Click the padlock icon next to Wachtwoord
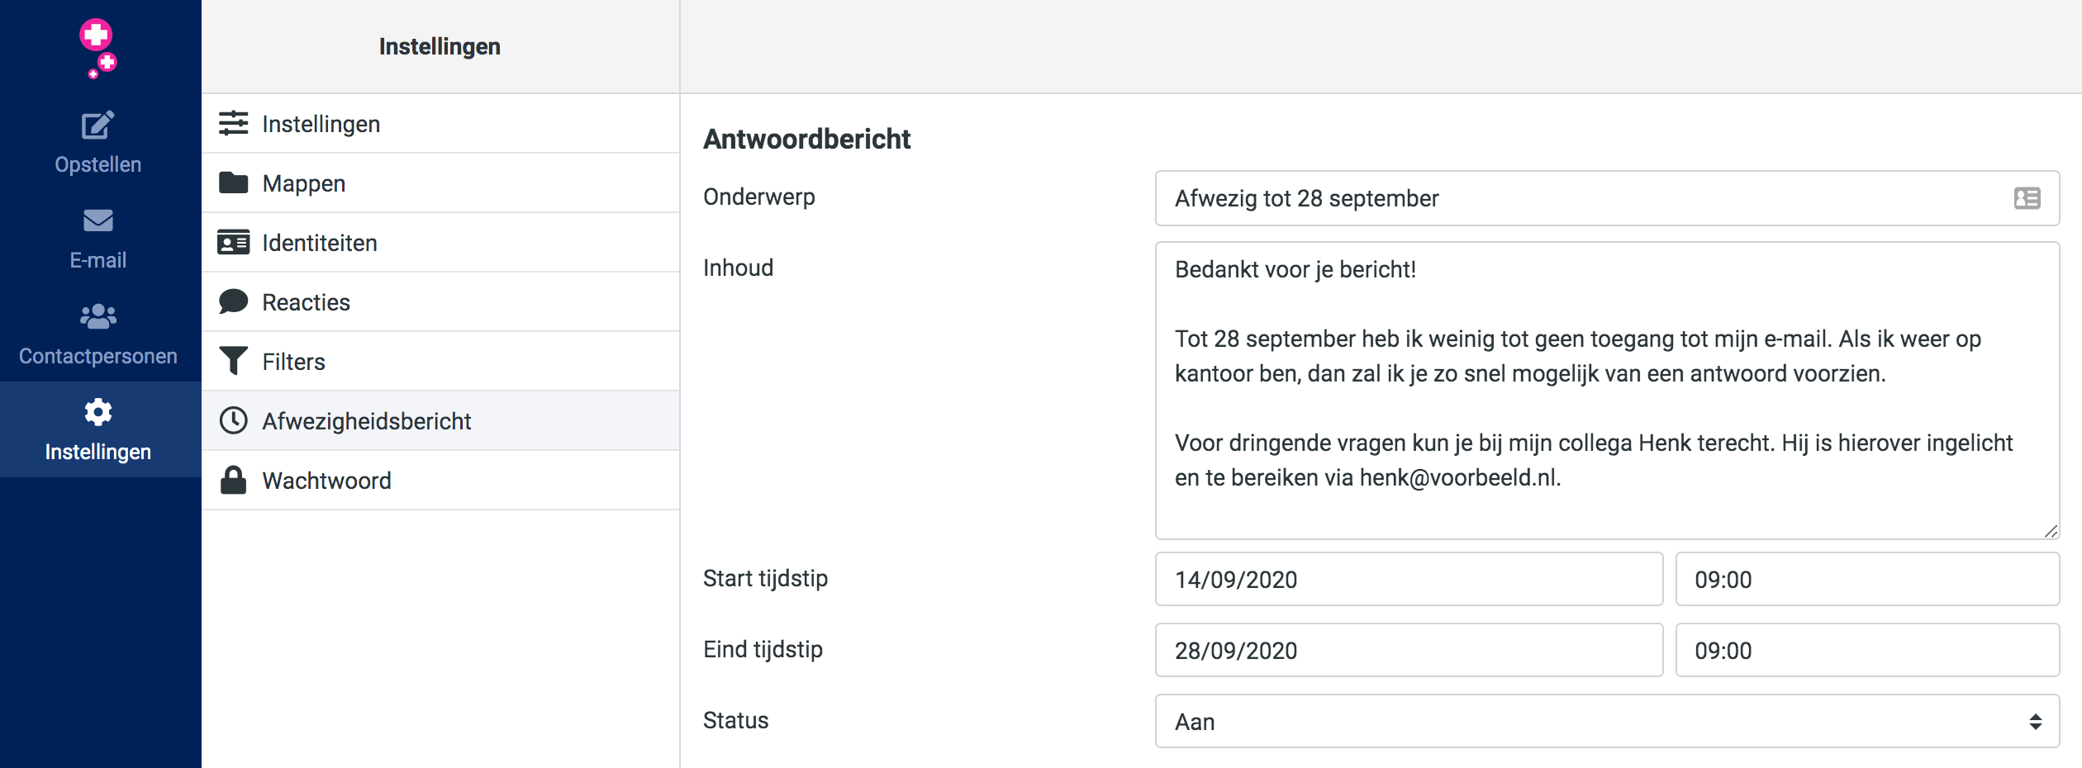 (x=233, y=480)
